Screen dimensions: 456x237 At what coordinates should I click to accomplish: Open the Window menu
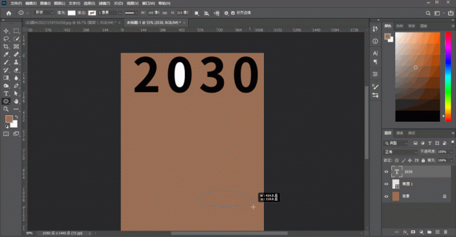coord(149,3)
